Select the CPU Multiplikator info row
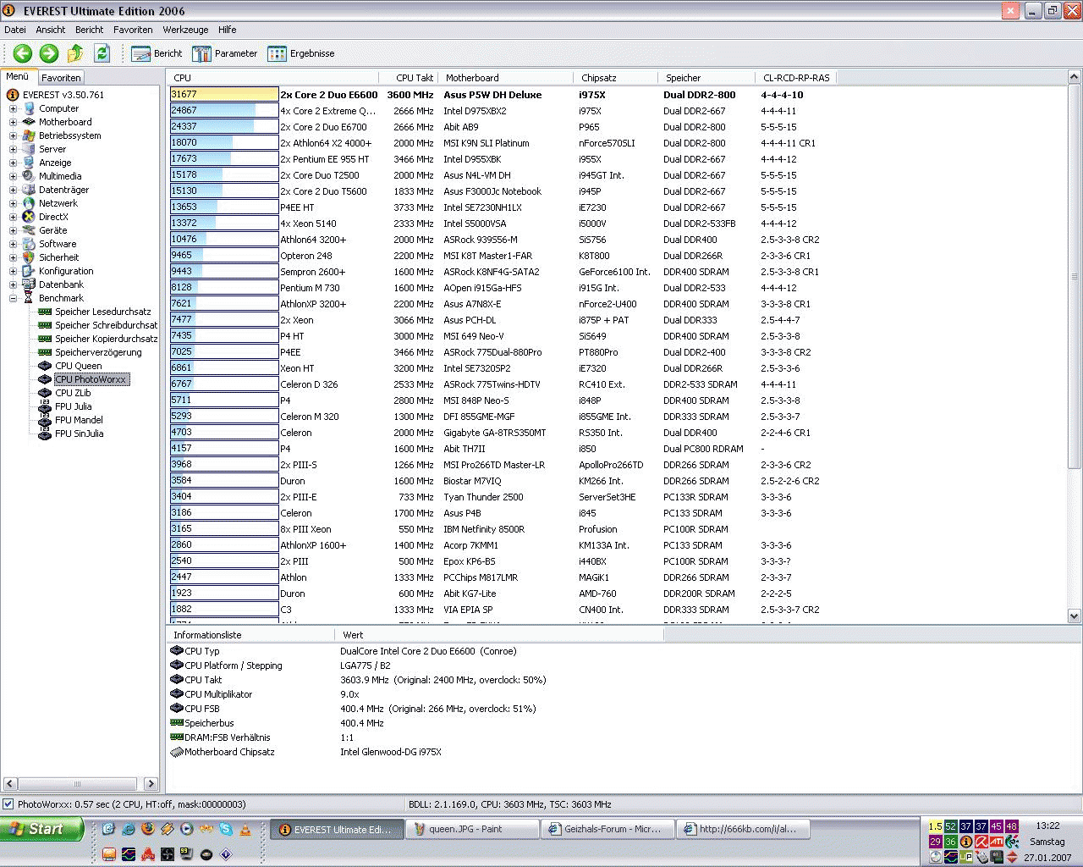 coord(415,694)
